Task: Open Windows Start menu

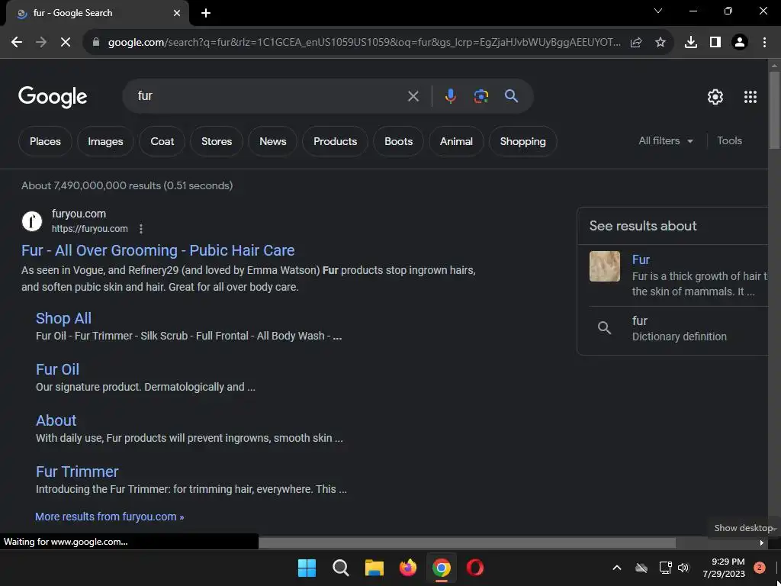Action: (307, 568)
